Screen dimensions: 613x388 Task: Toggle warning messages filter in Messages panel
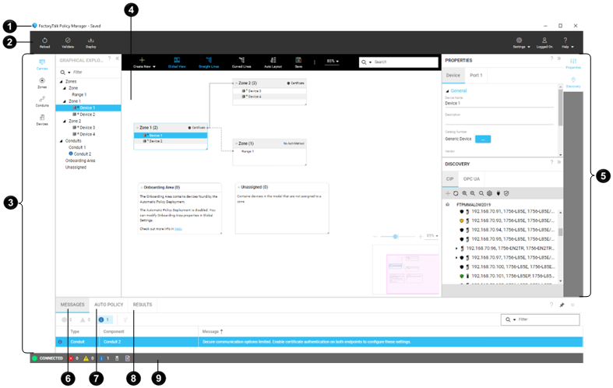(85, 320)
